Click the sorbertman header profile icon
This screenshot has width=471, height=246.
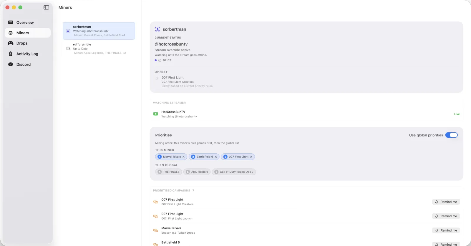[x=157, y=29]
